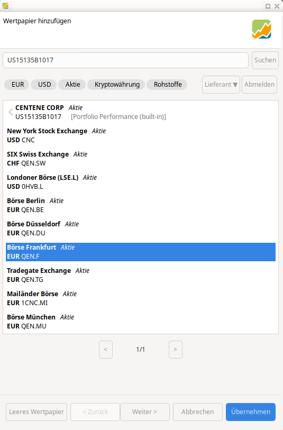This screenshot has height=430, width=283.
Task: Select Mailänder Börse entry
Action: [x=141, y=299]
